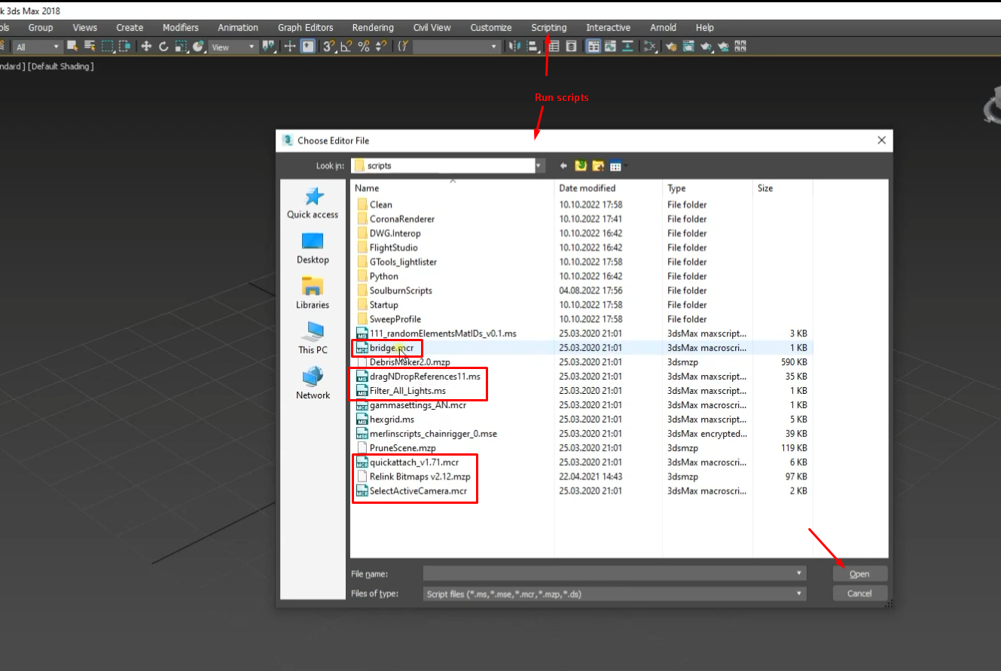Click Select and Manipulate icon
The height and width of the screenshot is (671, 1001).
[290, 47]
